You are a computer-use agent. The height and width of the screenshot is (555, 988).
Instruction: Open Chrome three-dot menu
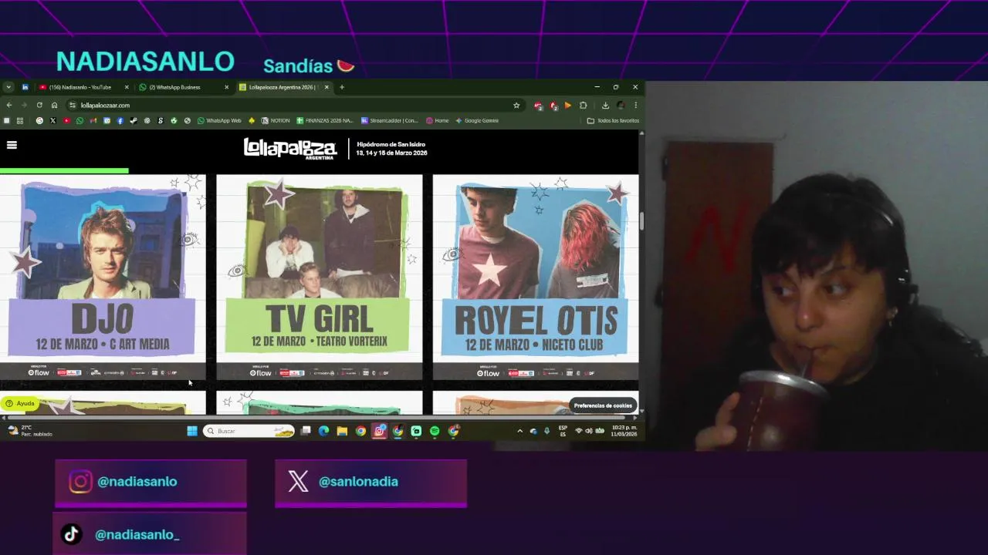tap(636, 105)
